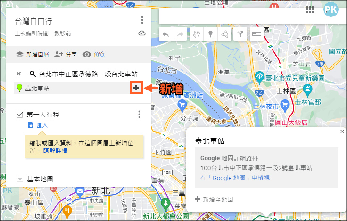
Task: Click the 瞭解詳情 link in tooltip
Action: pyautogui.click(x=55, y=151)
